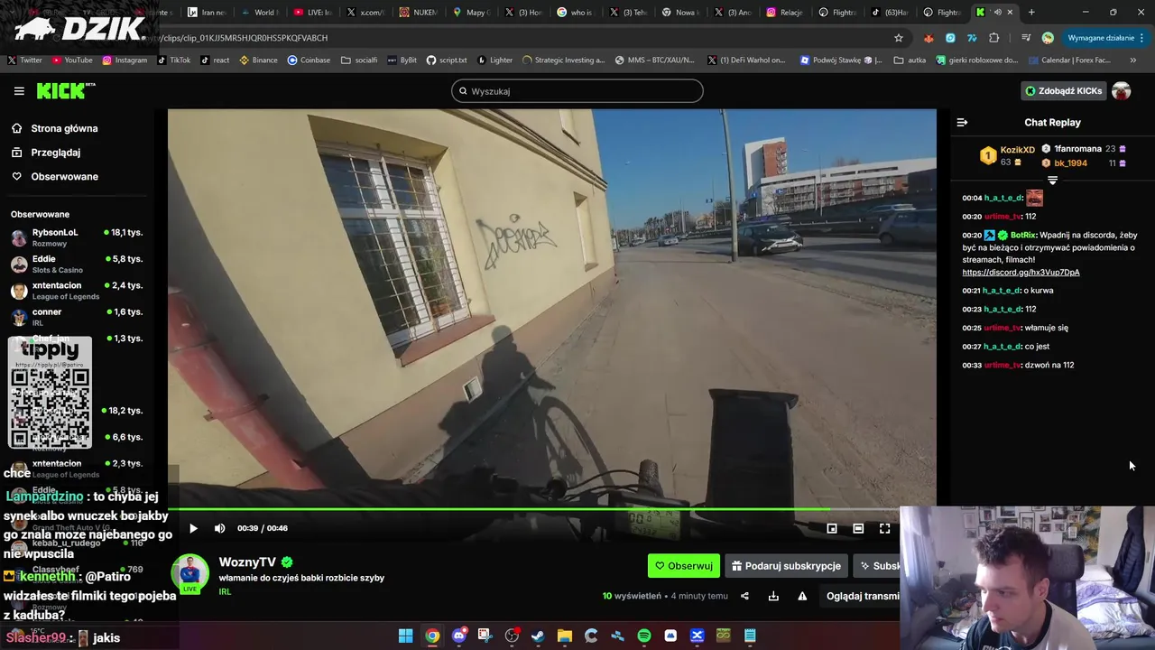Open Spotify from the taskbar
This screenshot has height=650, width=1155.
[644, 636]
